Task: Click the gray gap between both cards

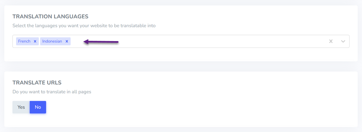Action: tap(181, 67)
